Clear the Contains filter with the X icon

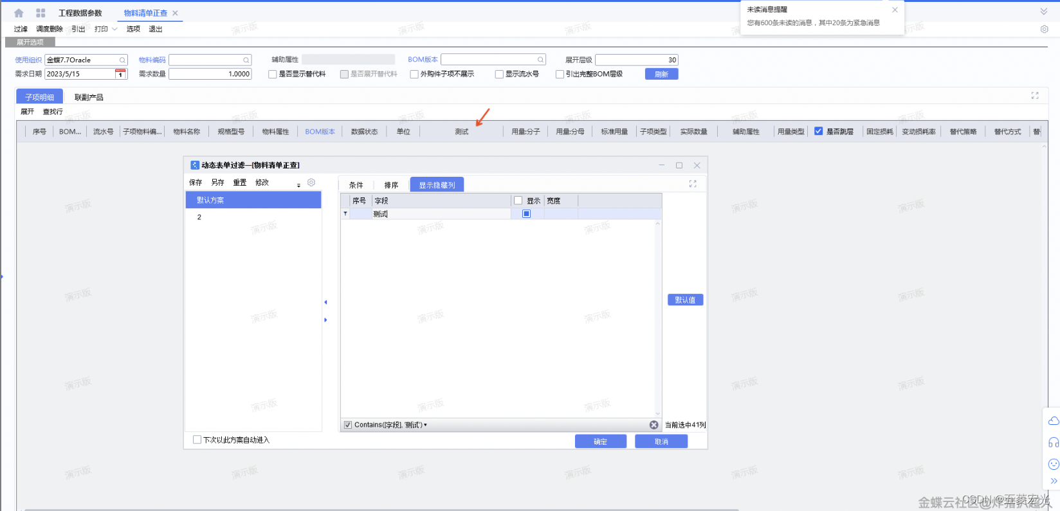click(653, 425)
